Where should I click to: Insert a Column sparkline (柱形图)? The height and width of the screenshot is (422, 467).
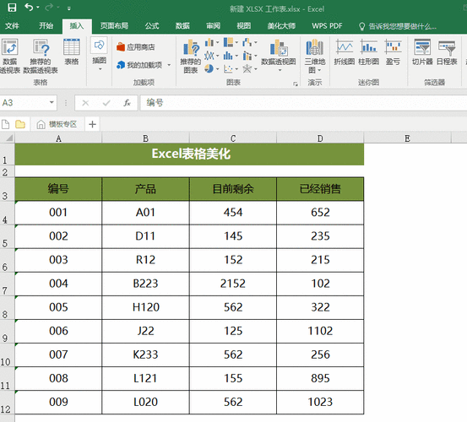(x=369, y=51)
